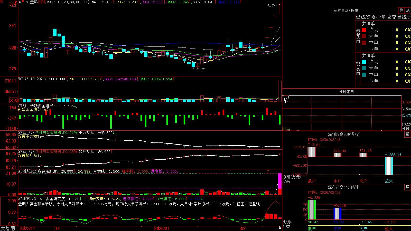Click the star favorite icon before ST金鸿
Screen dimensions: 411x231
point(20,2)
